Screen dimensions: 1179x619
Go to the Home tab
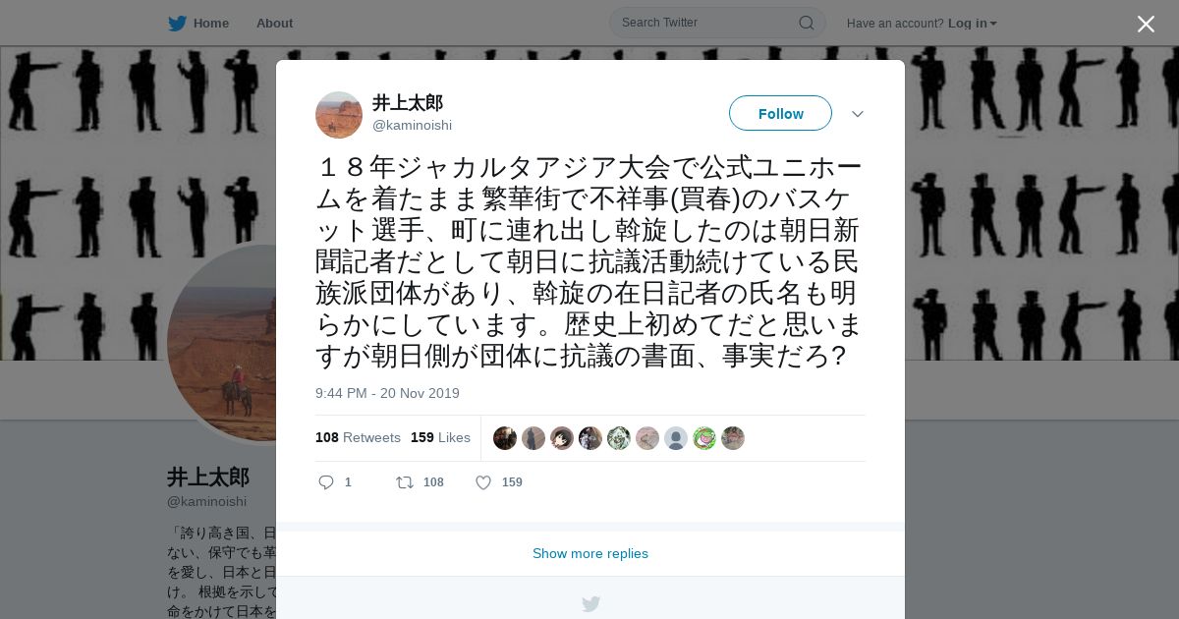point(210,23)
